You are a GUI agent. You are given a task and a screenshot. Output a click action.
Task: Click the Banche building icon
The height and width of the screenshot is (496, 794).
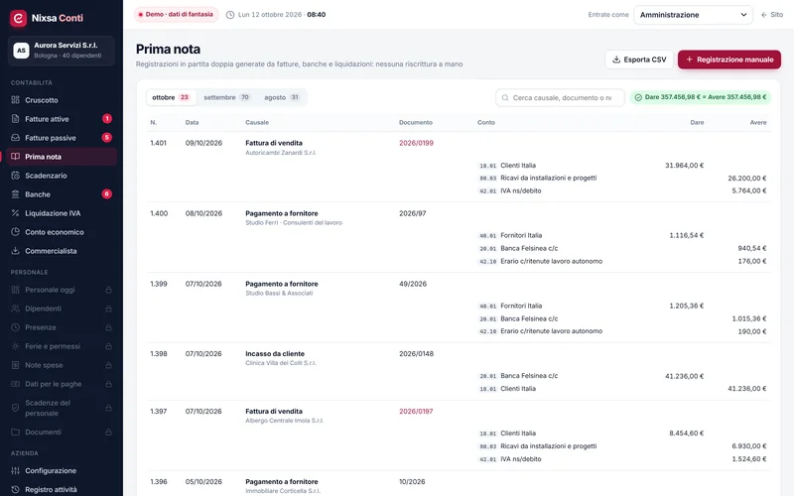pyautogui.click(x=15, y=194)
